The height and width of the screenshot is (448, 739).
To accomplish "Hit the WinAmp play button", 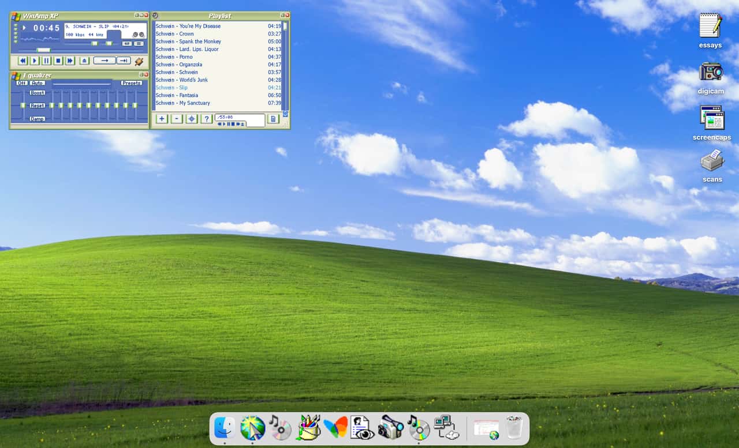I will [35, 61].
